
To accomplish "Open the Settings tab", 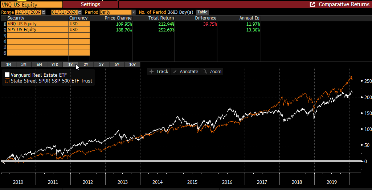I will coord(90,4).
